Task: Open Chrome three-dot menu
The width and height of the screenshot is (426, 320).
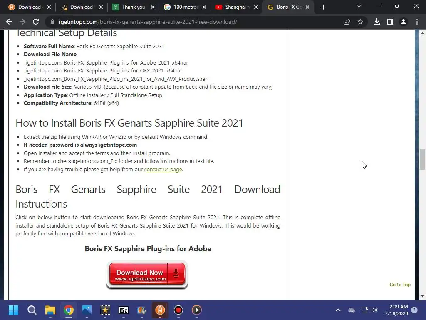Action: [417, 22]
